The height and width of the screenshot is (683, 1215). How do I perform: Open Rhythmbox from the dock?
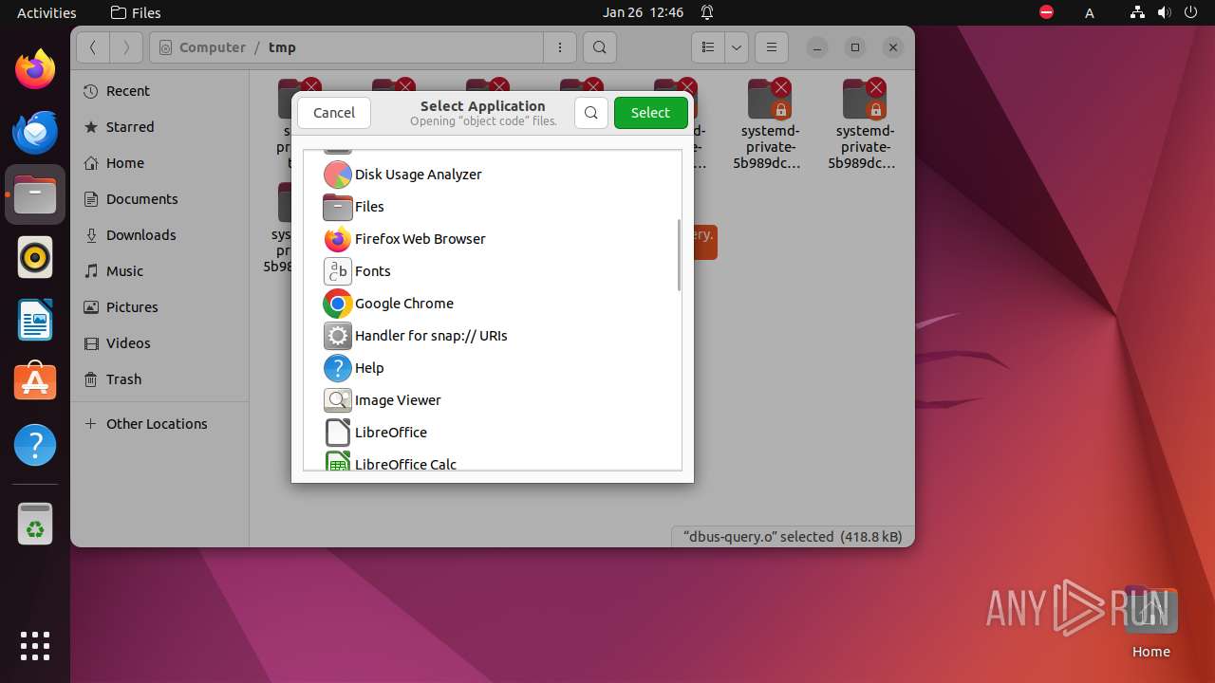tap(35, 257)
